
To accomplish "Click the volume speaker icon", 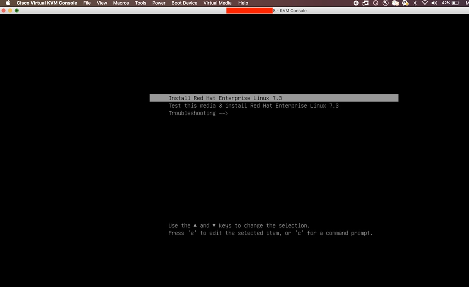I will coord(434,3).
